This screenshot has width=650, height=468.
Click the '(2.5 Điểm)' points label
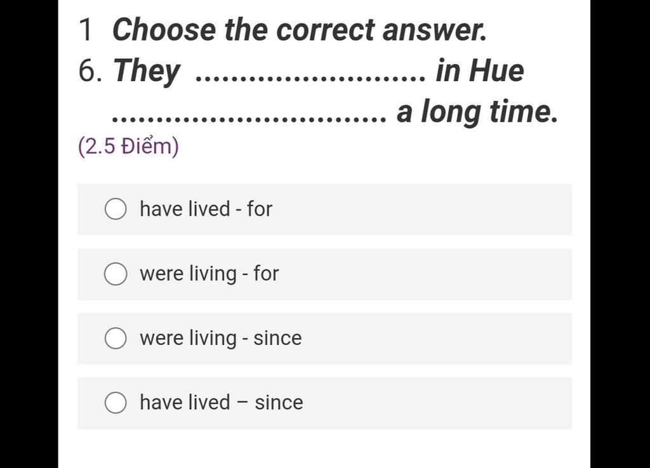(x=128, y=146)
